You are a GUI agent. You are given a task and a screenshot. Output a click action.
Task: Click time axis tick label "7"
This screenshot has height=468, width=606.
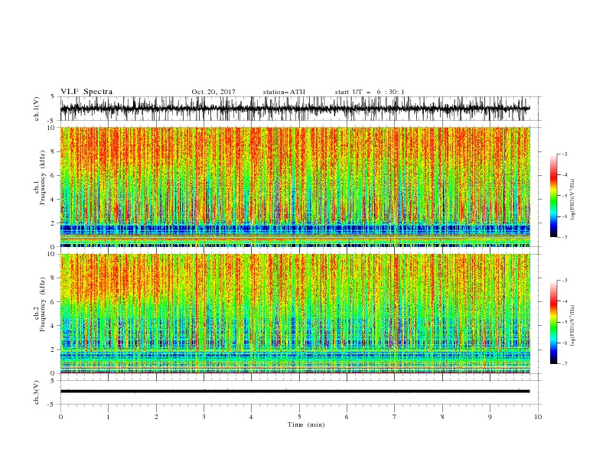click(394, 417)
